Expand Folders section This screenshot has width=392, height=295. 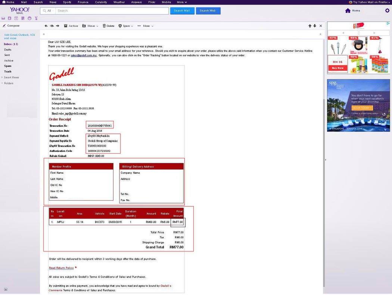pyautogui.click(x=7, y=83)
